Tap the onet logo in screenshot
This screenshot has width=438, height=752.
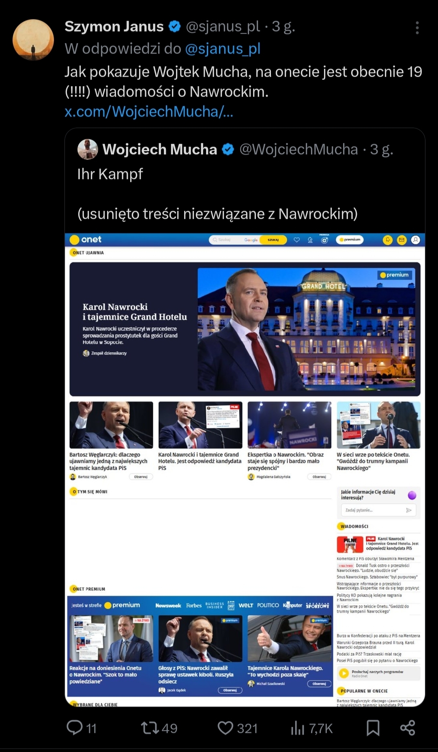[x=86, y=240]
